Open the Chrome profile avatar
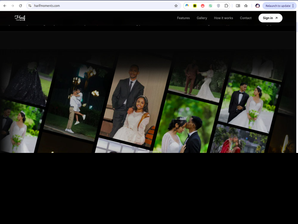 tap(257, 6)
